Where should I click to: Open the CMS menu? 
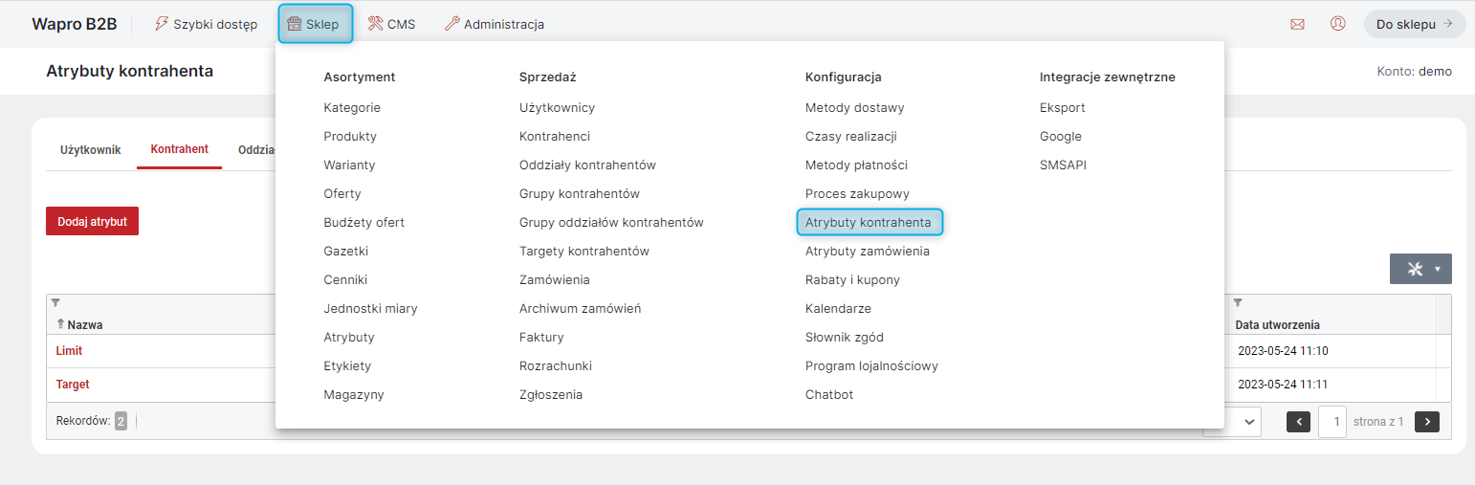(391, 24)
